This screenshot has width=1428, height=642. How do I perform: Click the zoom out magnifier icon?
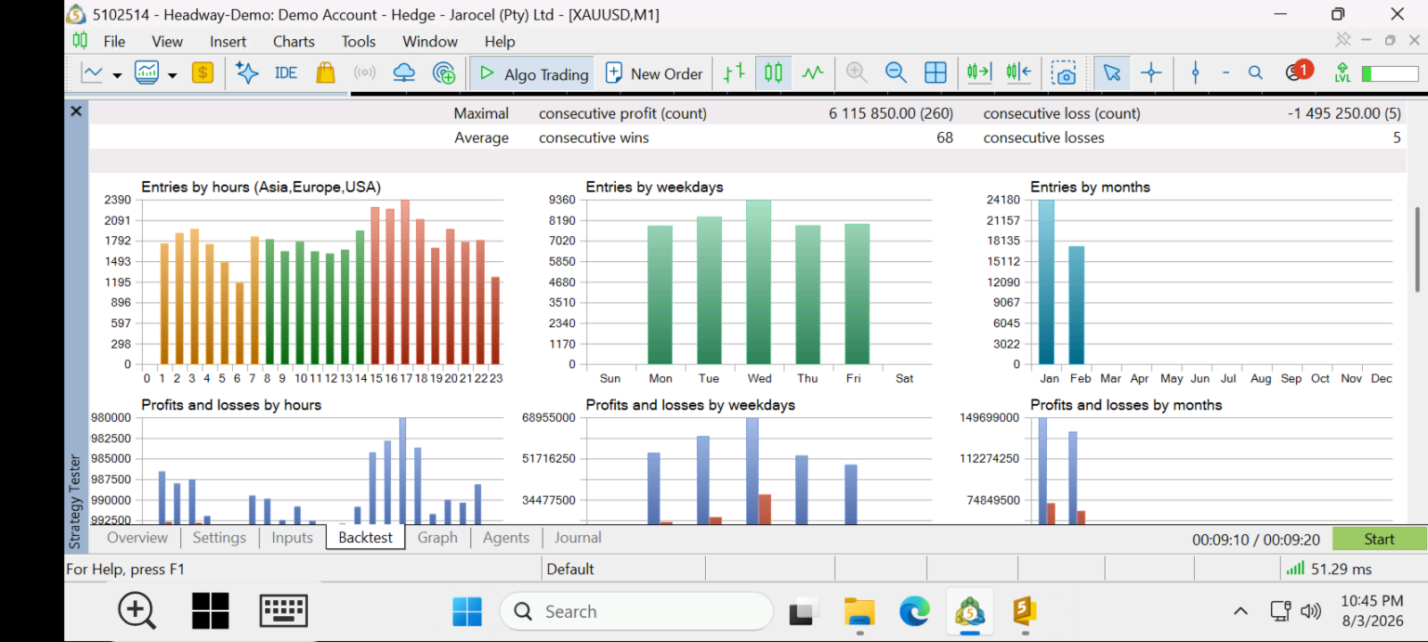[x=896, y=73]
